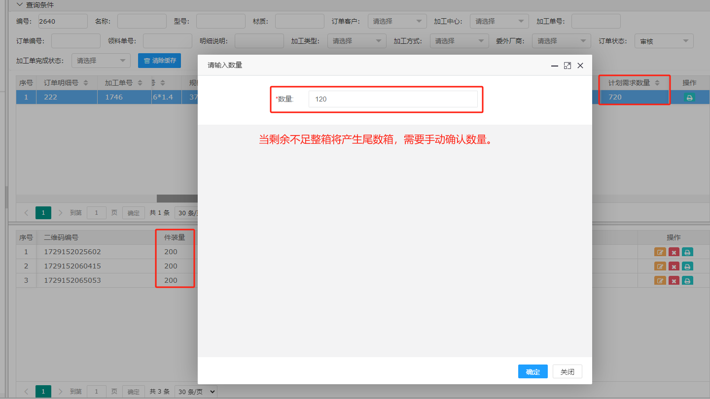Screen dimensions: 710x399
Task: Collapse the 查询条件 section
Action: pos(20,5)
